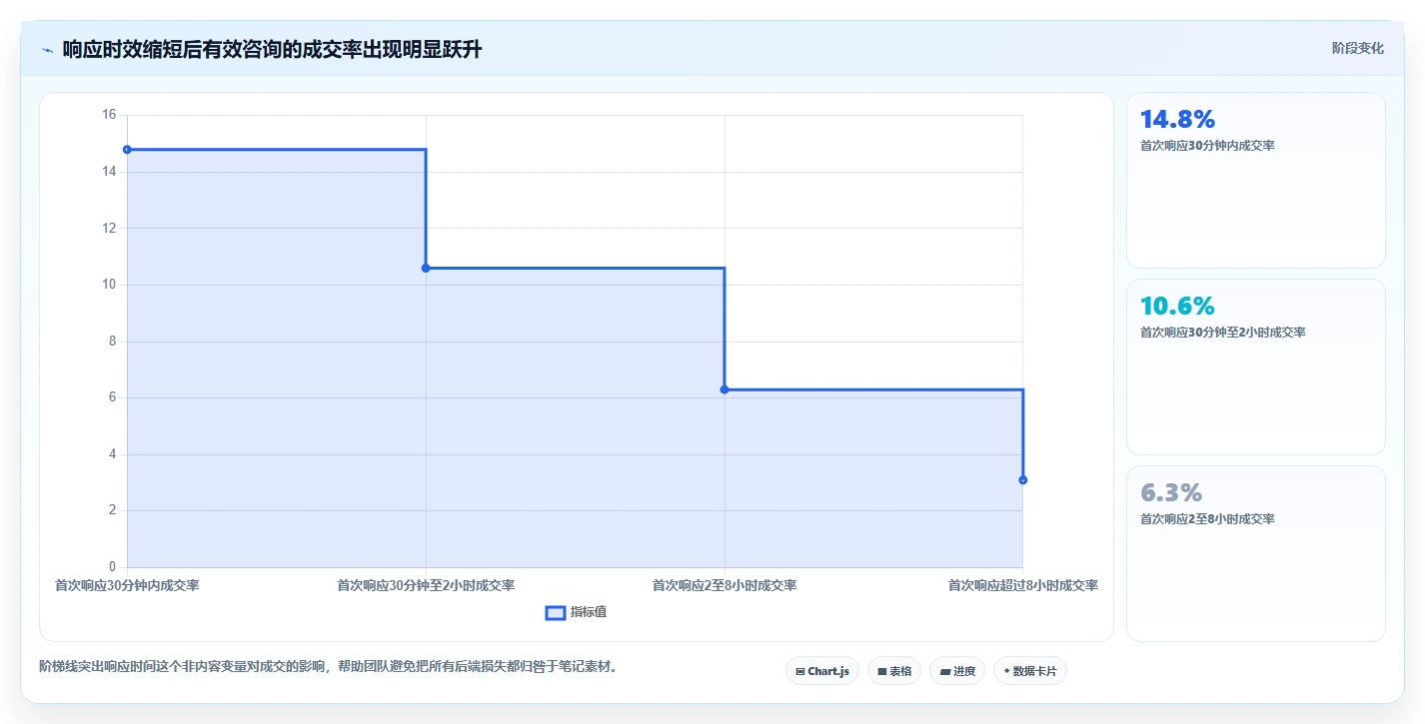
Task: Click the last data point near 3 on the chart
Action: tap(1023, 480)
